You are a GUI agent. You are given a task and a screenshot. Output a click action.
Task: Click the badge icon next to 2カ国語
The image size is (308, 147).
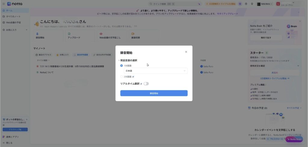click(133, 77)
